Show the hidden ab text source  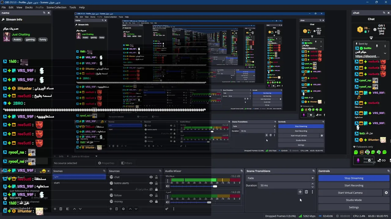[151, 189]
